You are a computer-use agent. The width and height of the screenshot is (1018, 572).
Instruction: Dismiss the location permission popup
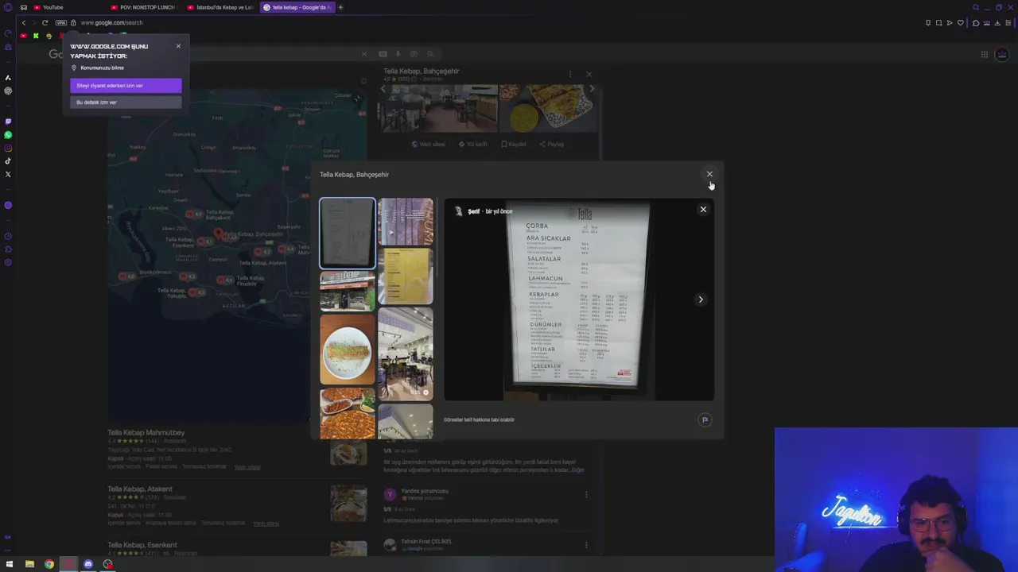178,46
